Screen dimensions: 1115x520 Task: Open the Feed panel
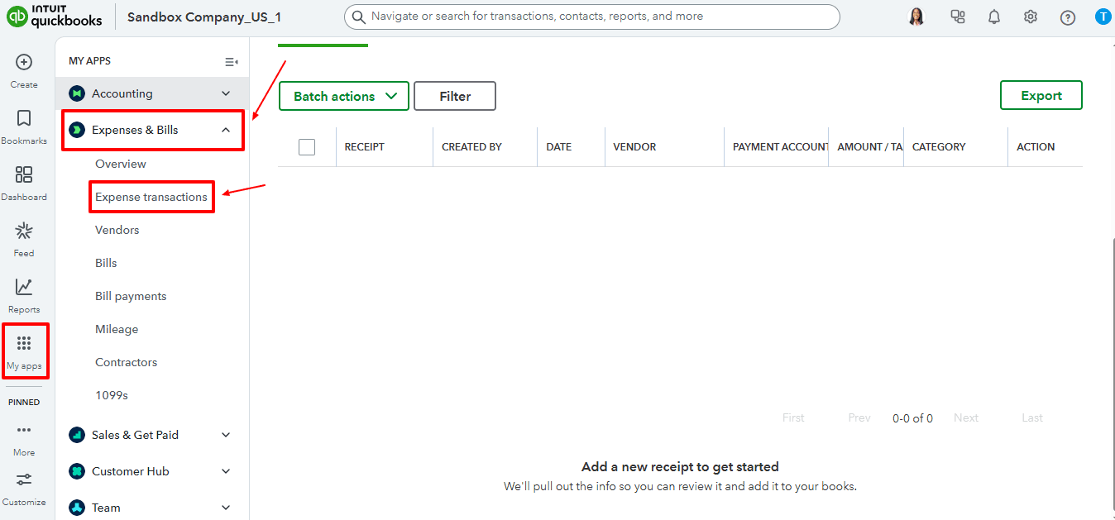24,239
